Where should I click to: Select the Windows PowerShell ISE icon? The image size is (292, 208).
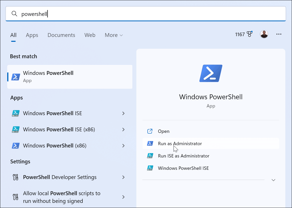click(x=15, y=113)
